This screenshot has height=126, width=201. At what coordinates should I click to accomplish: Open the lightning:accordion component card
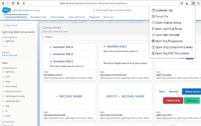pos(69,62)
